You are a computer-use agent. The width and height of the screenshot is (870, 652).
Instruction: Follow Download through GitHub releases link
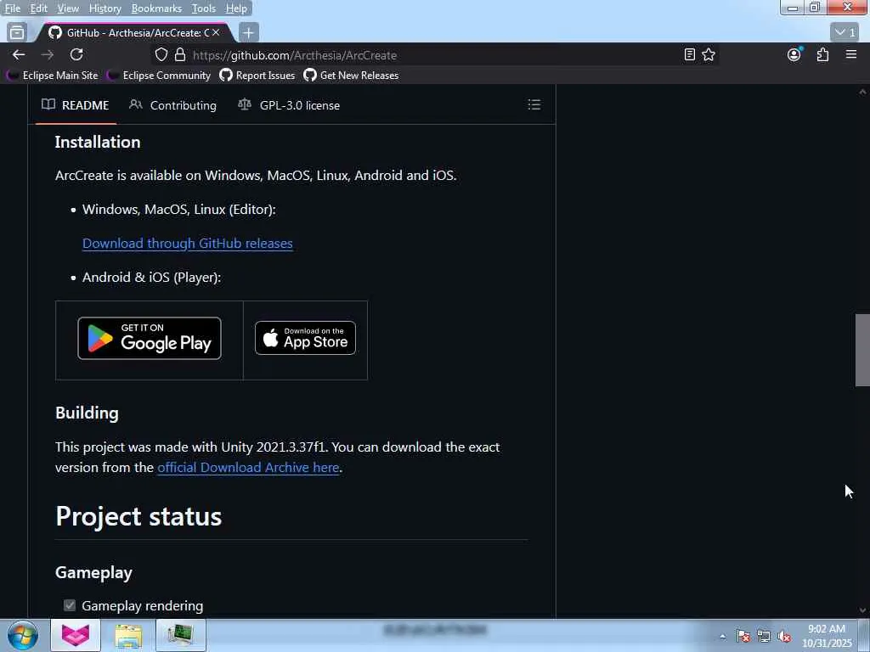coord(188,244)
